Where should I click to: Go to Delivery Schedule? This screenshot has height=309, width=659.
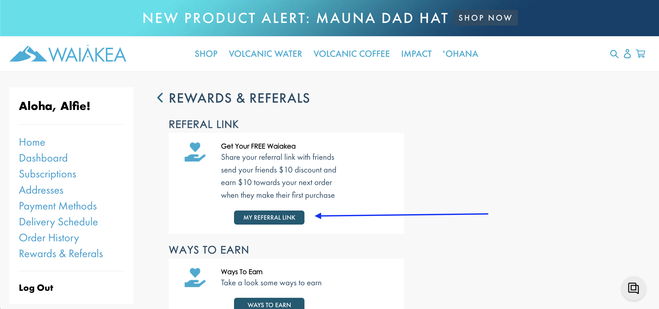pyautogui.click(x=58, y=222)
